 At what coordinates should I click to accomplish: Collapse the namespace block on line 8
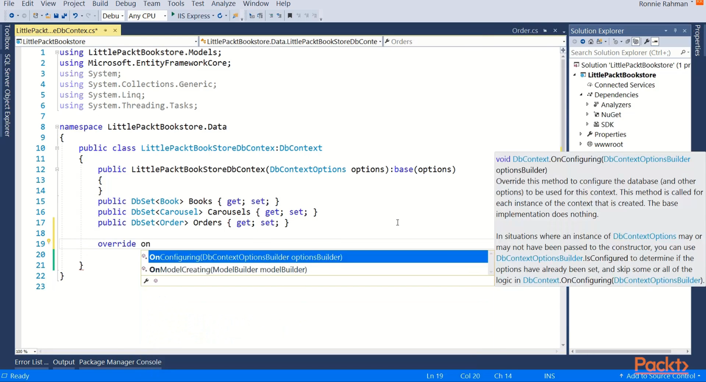56,127
